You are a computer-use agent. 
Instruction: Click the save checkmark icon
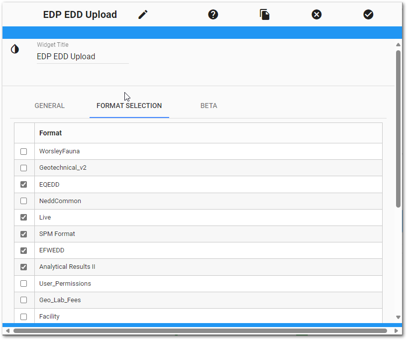coord(368,14)
